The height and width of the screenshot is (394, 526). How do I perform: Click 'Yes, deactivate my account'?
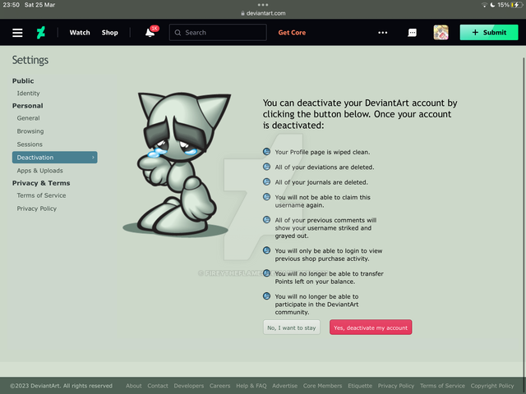(371, 328)
